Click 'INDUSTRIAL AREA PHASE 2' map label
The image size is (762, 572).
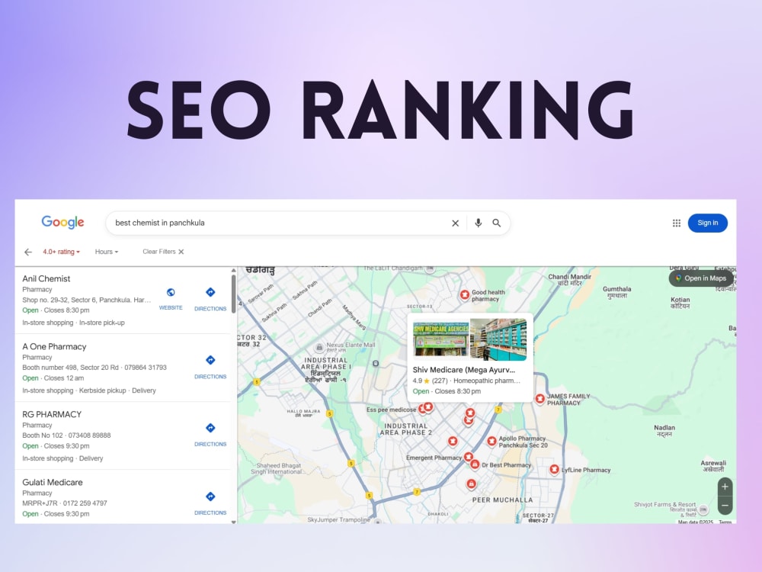pos(406,429)
